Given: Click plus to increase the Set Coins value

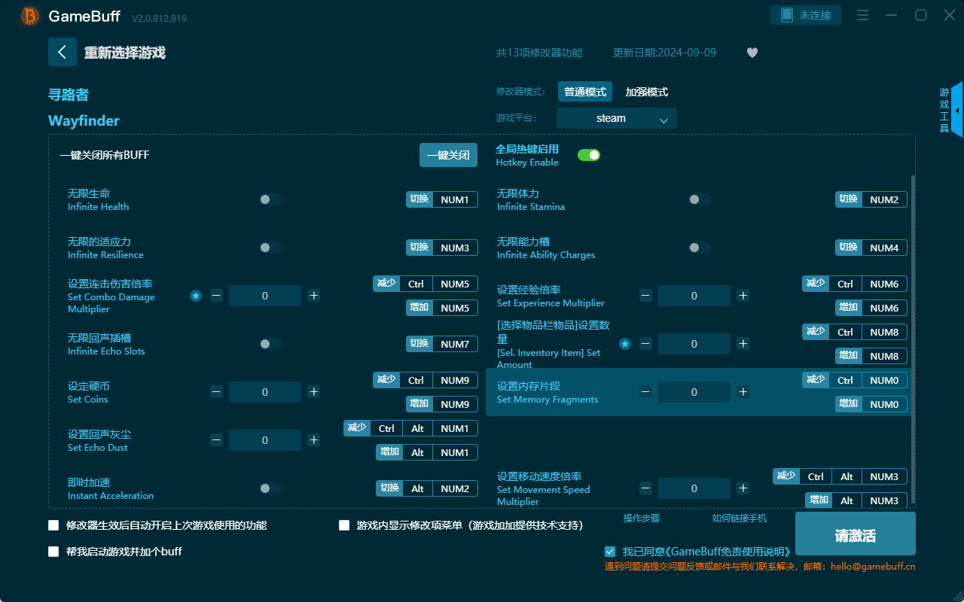Looking at the screenshot, I should click(313, 392).
